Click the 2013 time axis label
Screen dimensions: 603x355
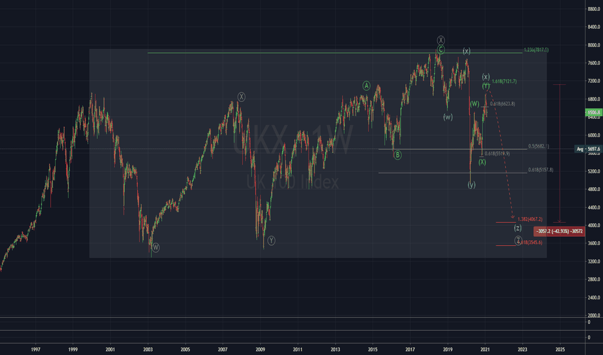point(335,349)
